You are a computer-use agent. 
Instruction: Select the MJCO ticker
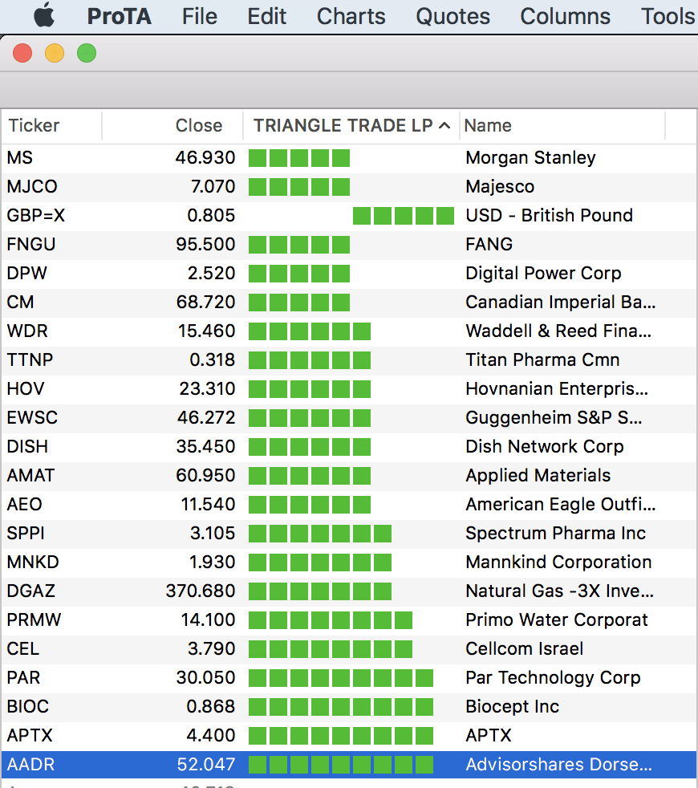[x=32, y=187]
